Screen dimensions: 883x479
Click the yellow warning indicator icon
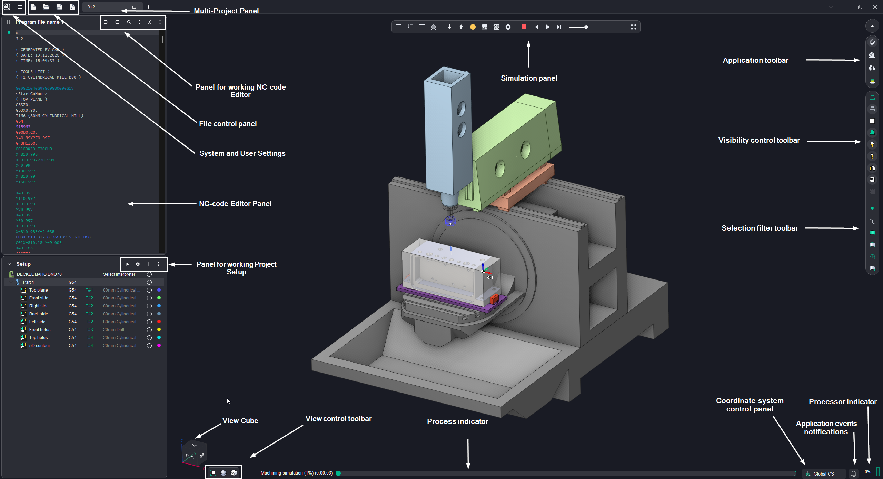(473, 27)
